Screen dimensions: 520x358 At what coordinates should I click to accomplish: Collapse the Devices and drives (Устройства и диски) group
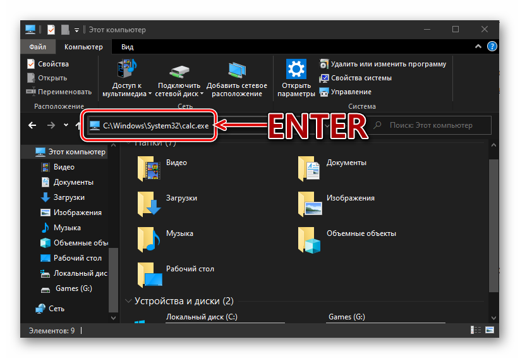130,301
